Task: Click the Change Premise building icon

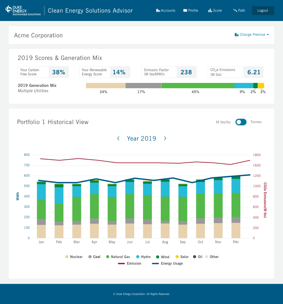Action: pos(237,35)
